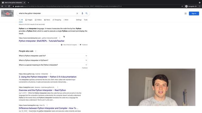Click the lock icon in address bar
Image resolution: width=202 pixels, height=113 pixels.
point(13,6)
